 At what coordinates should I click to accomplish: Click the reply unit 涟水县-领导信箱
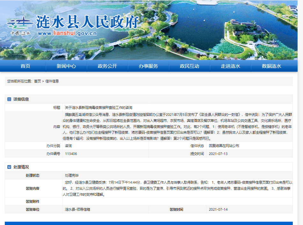[77, 209]
